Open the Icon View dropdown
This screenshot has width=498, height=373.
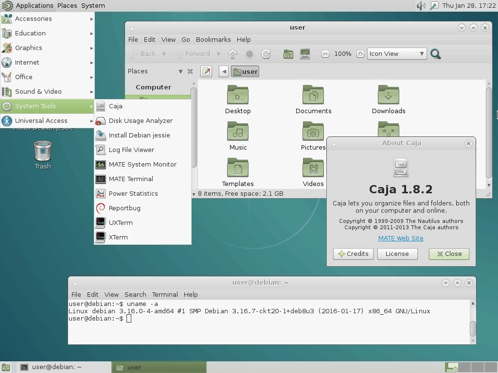[x=397, y=54]
